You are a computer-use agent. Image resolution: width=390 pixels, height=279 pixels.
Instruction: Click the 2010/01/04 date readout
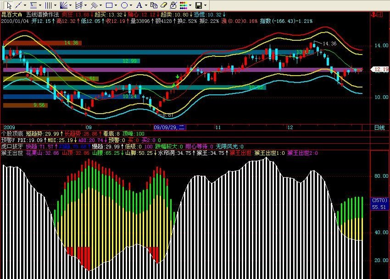pos(15,21)
